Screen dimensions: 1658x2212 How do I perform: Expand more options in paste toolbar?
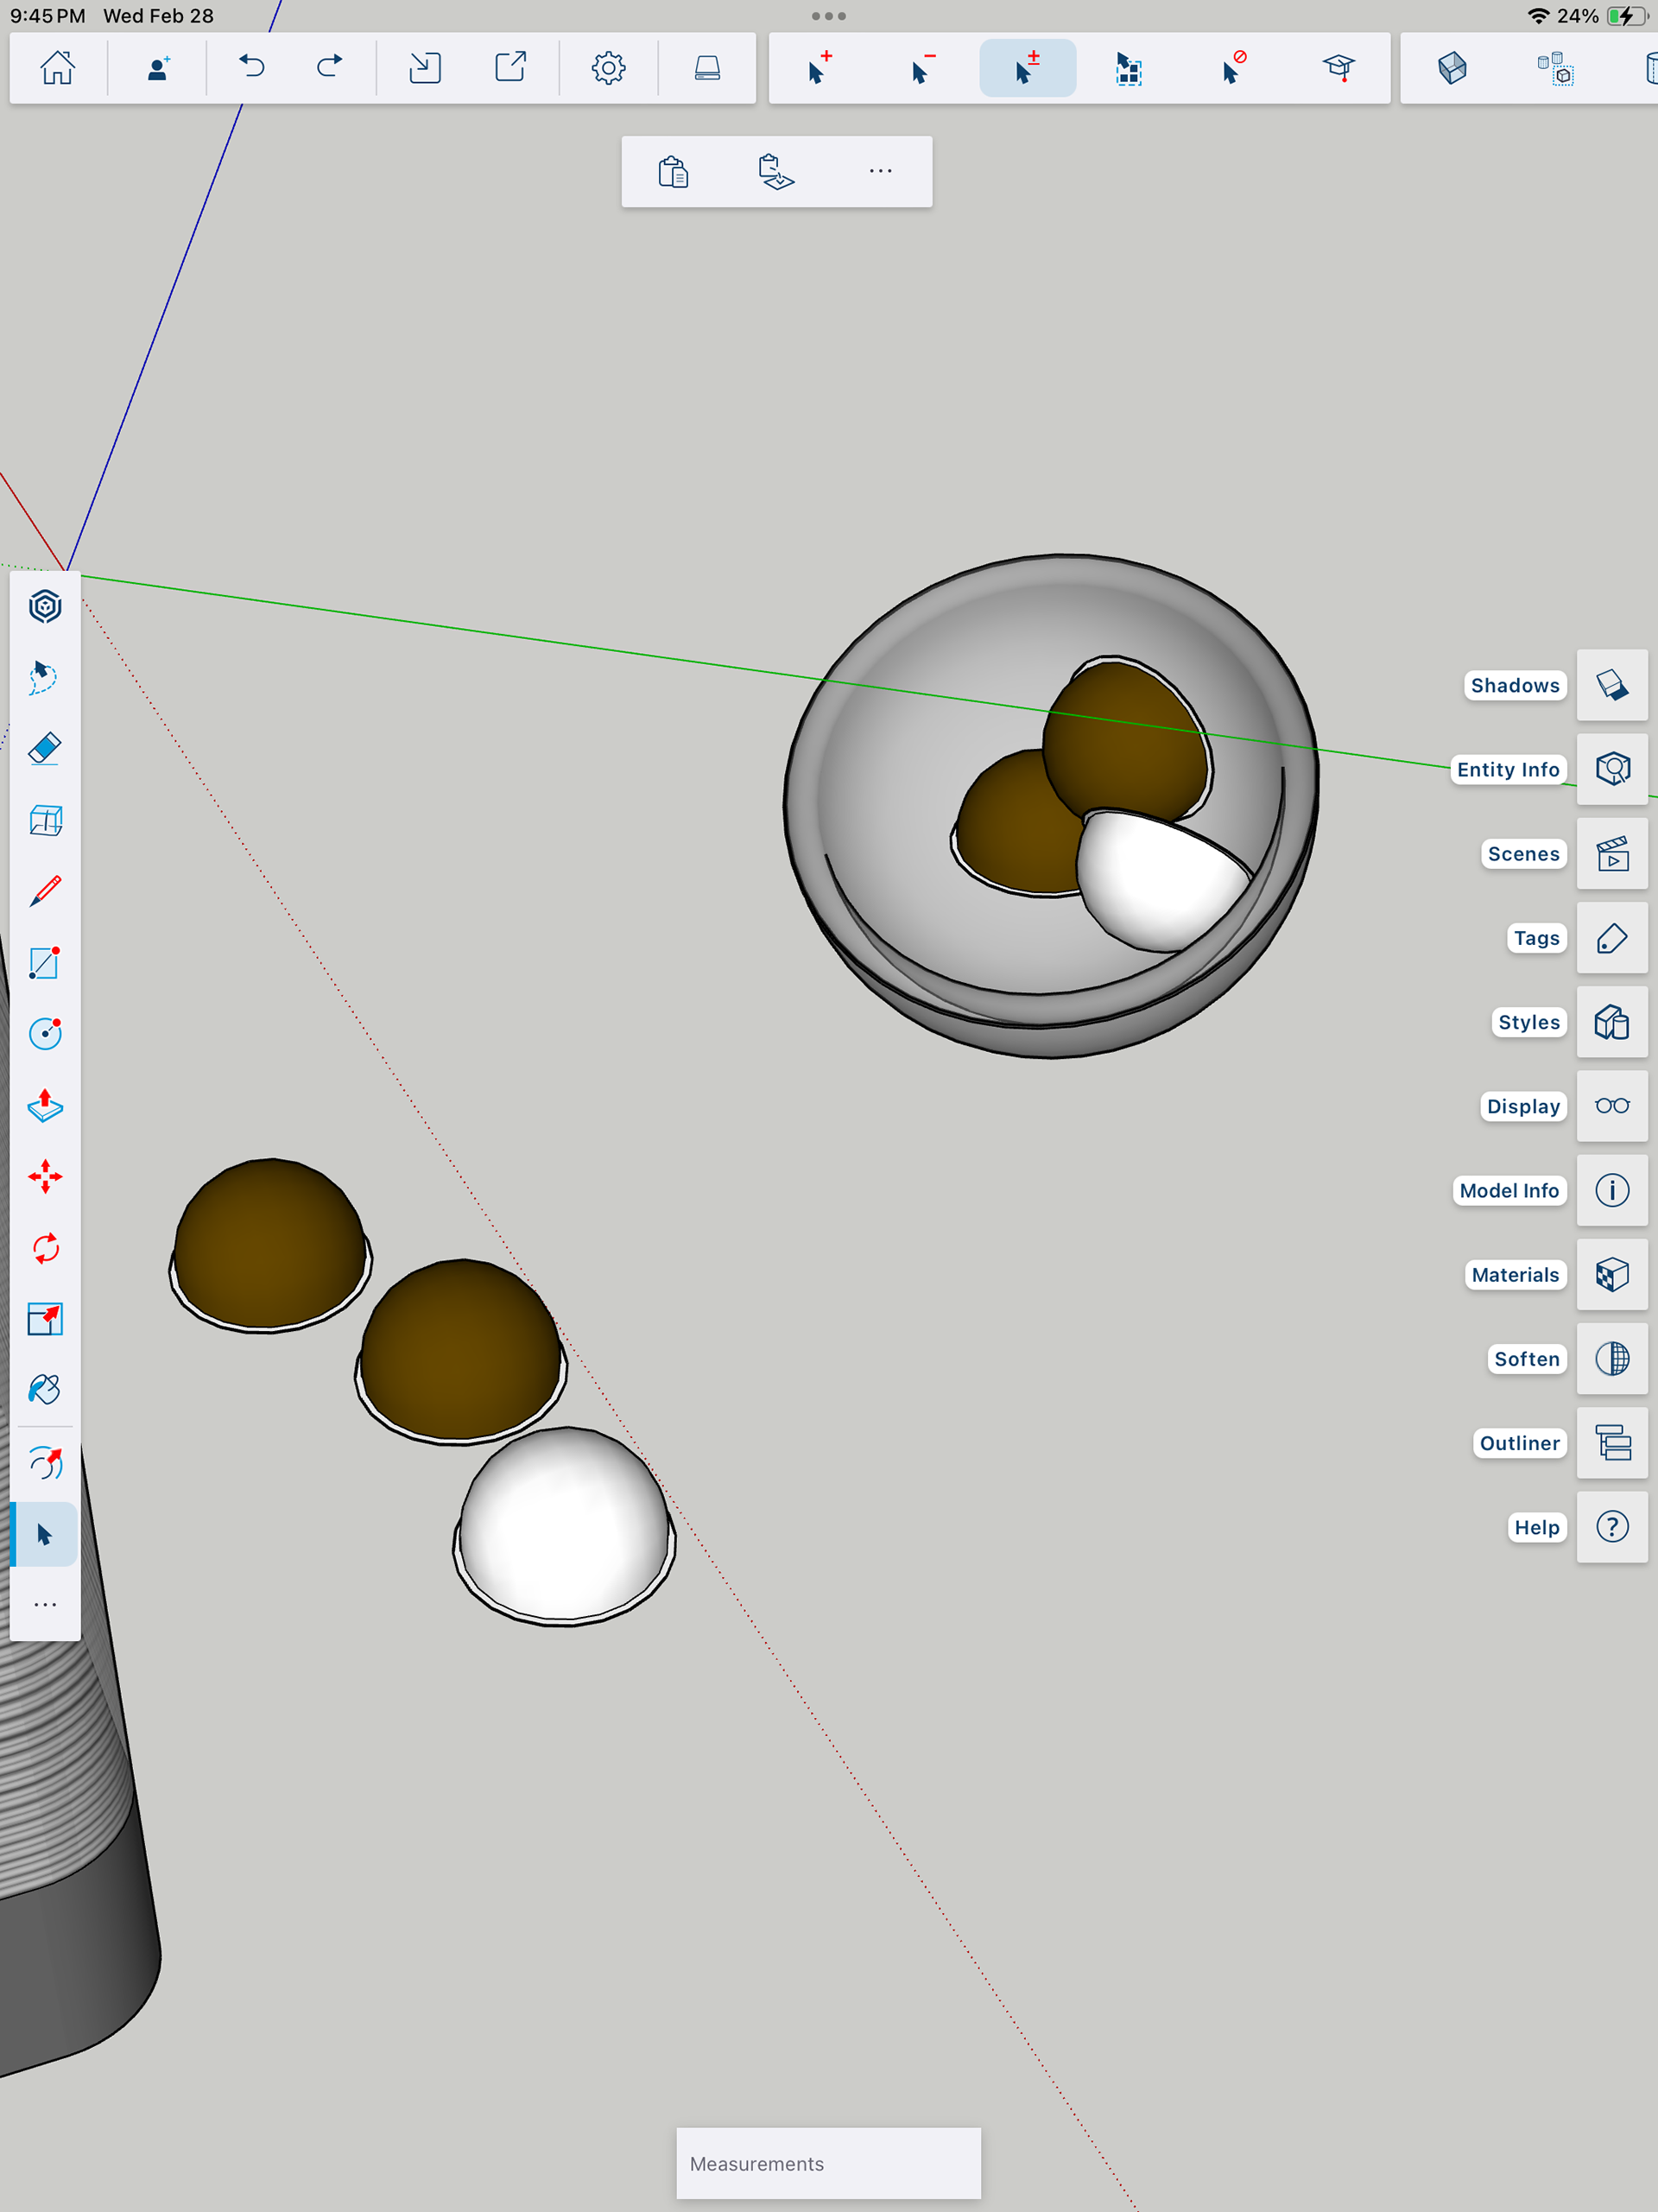(x=880, y=172)
